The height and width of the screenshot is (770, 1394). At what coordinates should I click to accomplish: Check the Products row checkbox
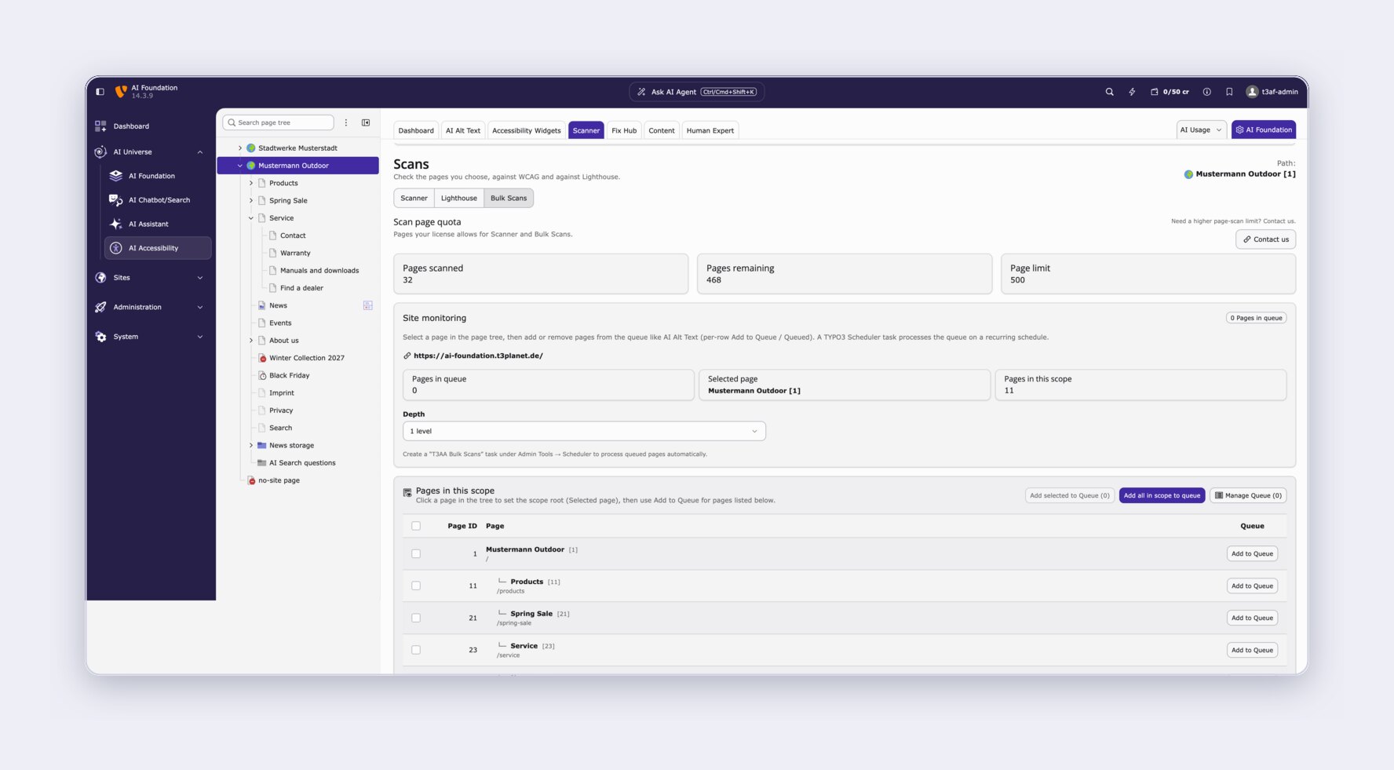coord(416,586)
